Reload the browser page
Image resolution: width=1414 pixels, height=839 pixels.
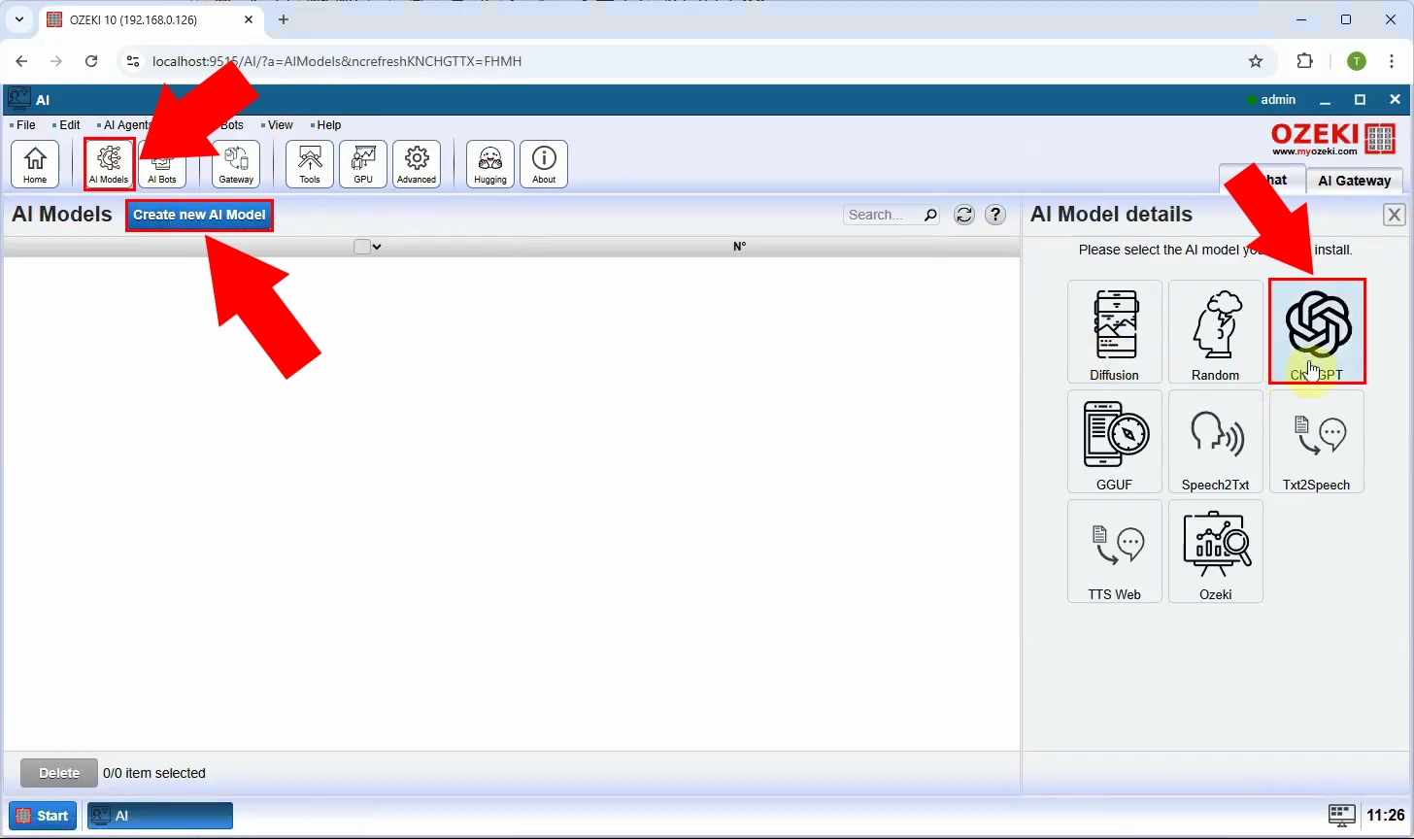coord(91,61)
